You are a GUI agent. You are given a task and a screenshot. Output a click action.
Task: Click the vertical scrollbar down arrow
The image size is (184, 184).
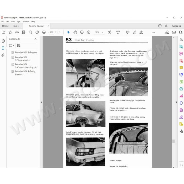[x=173, y=167]
